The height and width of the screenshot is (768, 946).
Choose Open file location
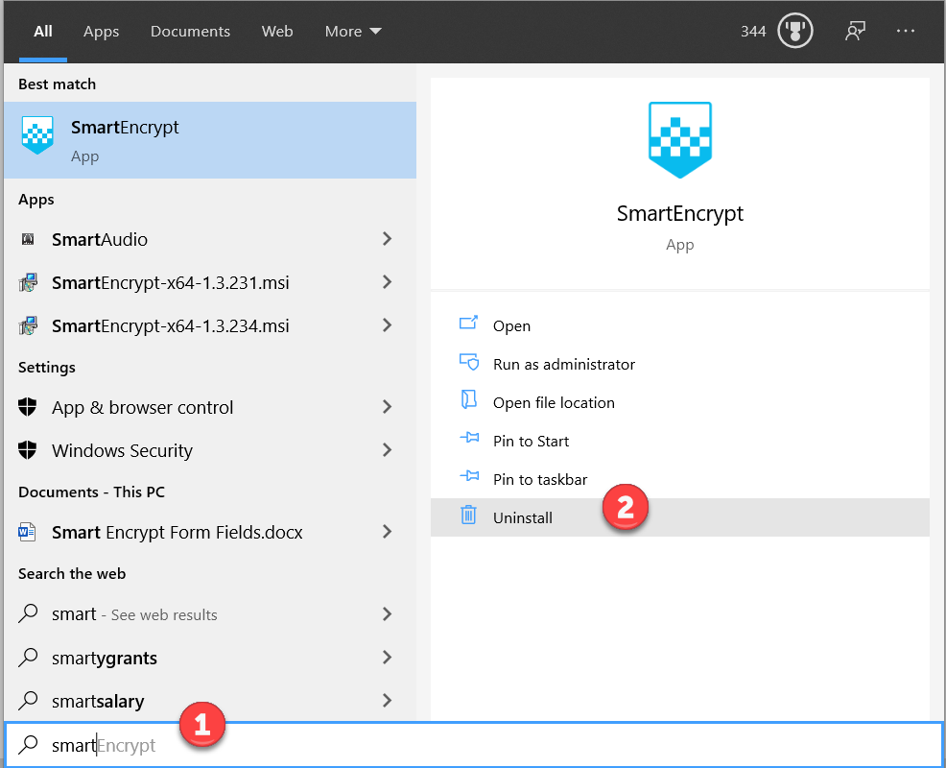[680, 402]
